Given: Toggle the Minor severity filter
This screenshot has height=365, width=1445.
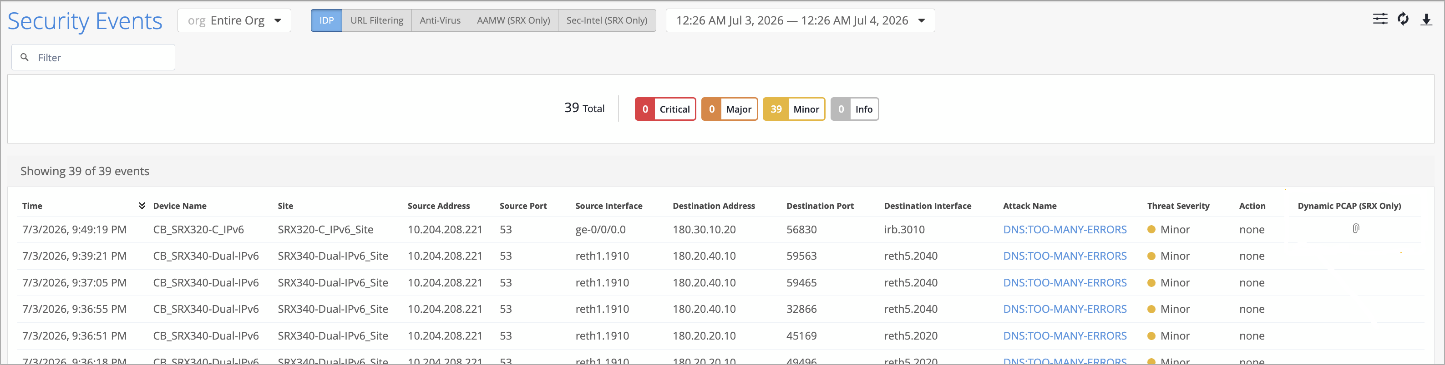Looking at the screenshot, I should pyautogui.click(x=794, y=109).
